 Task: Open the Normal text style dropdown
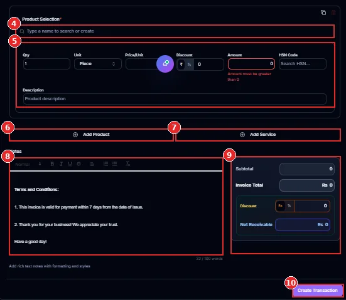click(x=28, y=164)
